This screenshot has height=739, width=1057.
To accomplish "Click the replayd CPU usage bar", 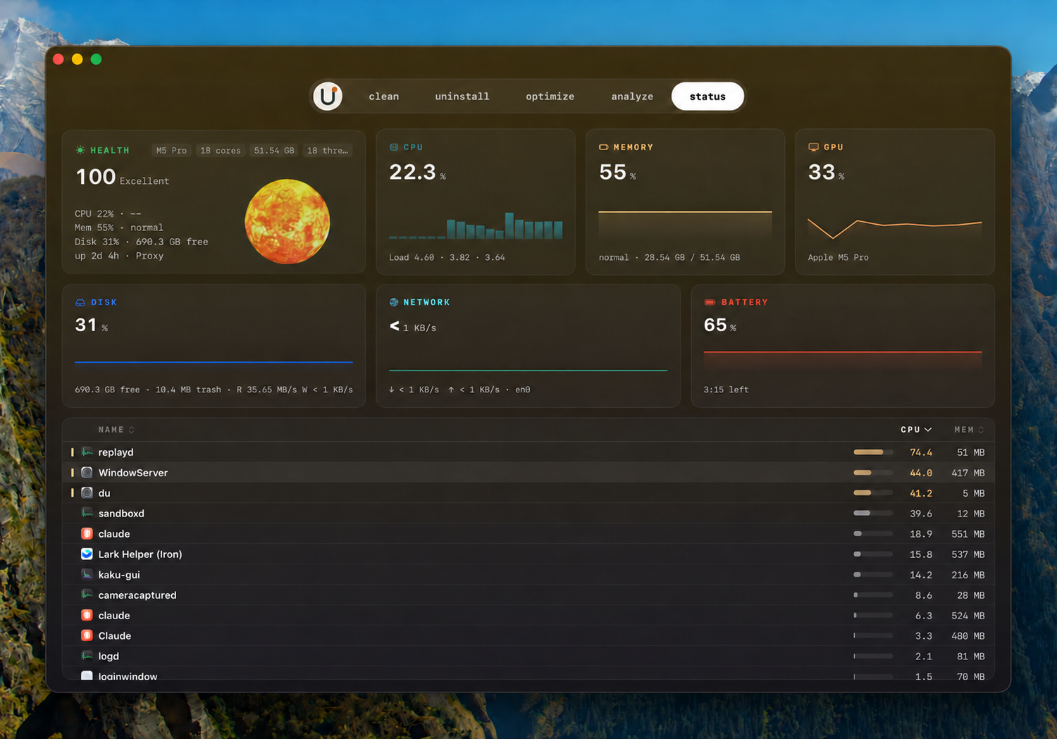I will pos(873,452).
